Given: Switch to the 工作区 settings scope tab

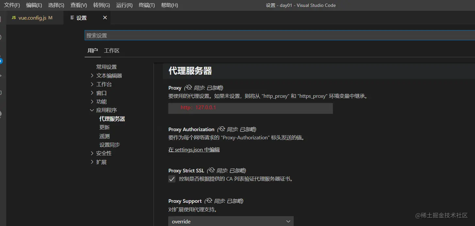Looking at the screenshot, I should (x=112, y=51).
